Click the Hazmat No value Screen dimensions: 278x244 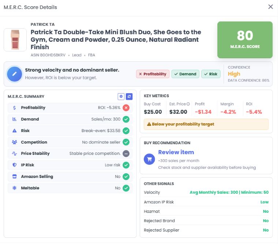point(266,211)
